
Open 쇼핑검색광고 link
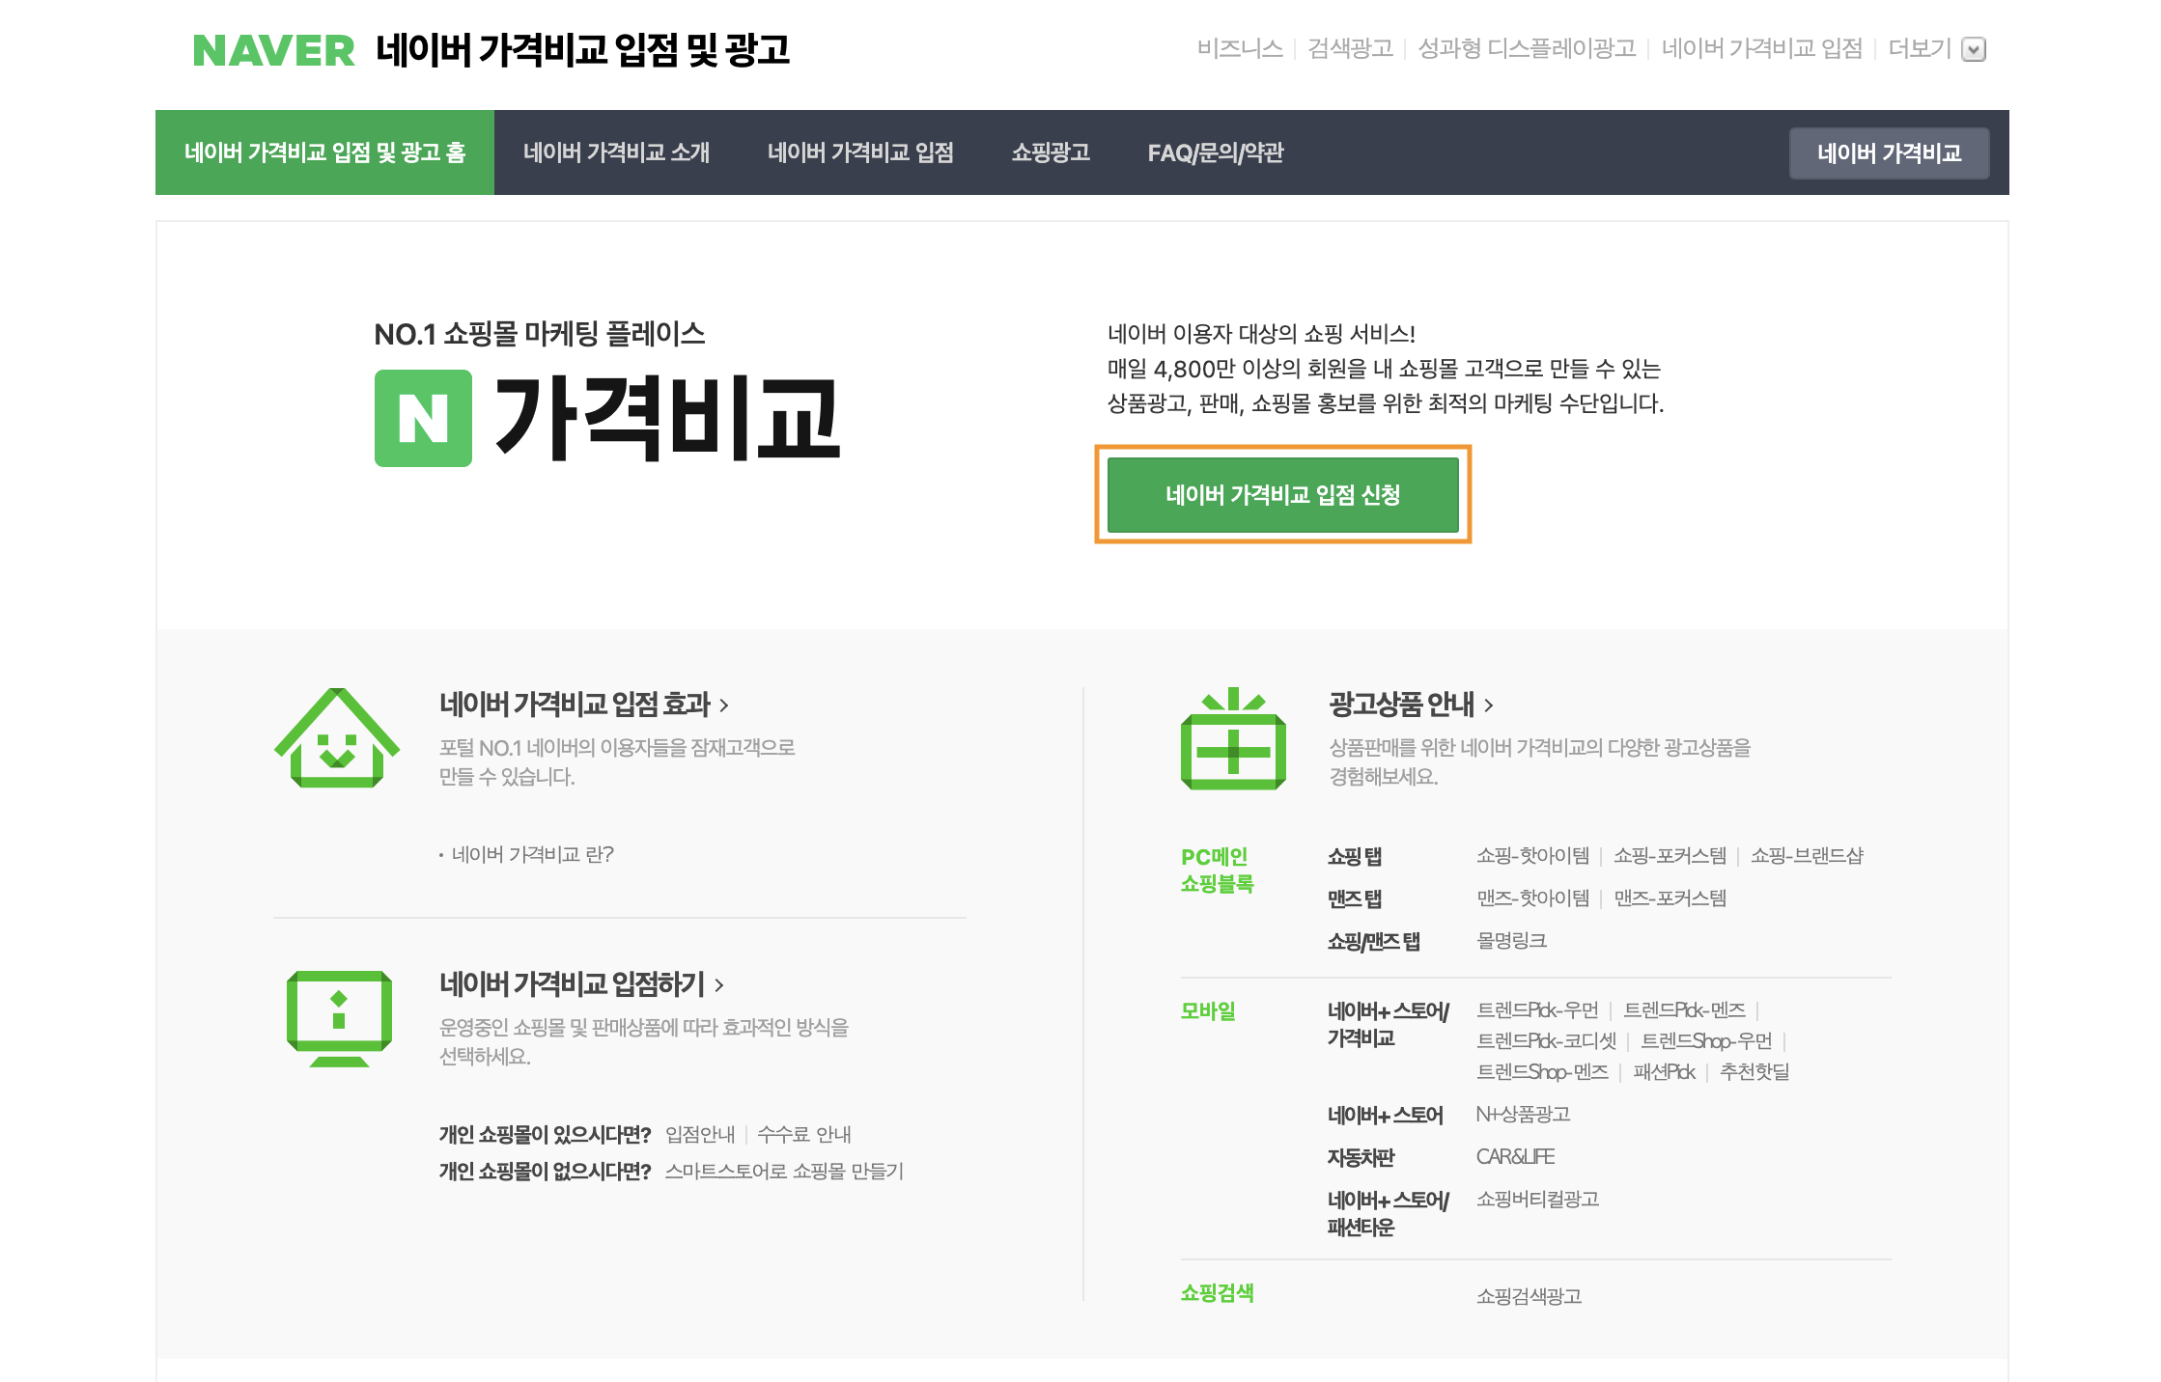1529,1296
